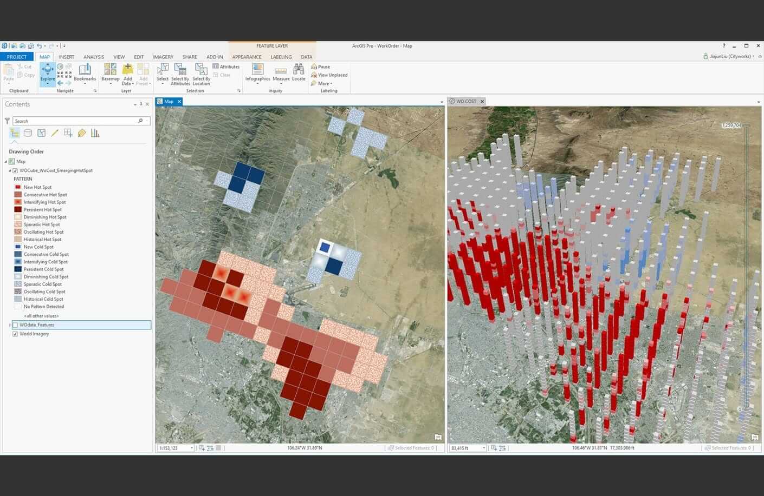This screenshot has height=496, width=764.
Task: Click the undo arrow in quick access toolbar
Action: [40, 46]
